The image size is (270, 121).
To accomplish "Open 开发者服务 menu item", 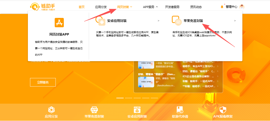I will 172,7.
